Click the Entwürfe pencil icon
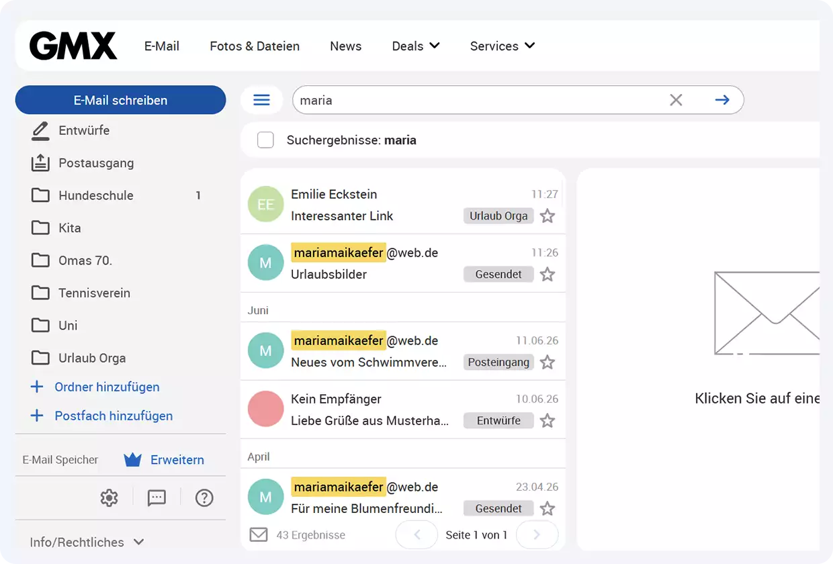 tap(40, 131)
